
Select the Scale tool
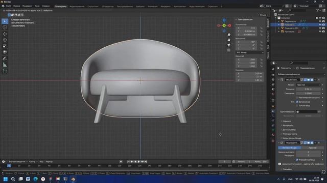tap(5, 46)
